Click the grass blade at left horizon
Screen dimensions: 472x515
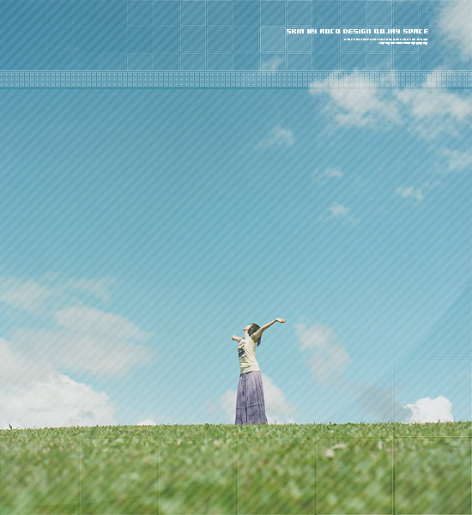point(10,426)
